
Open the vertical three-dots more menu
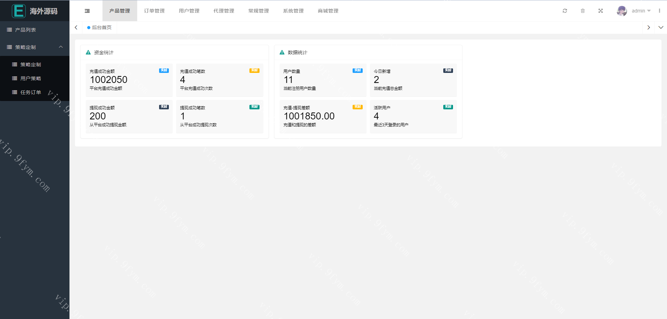[659, 11]
